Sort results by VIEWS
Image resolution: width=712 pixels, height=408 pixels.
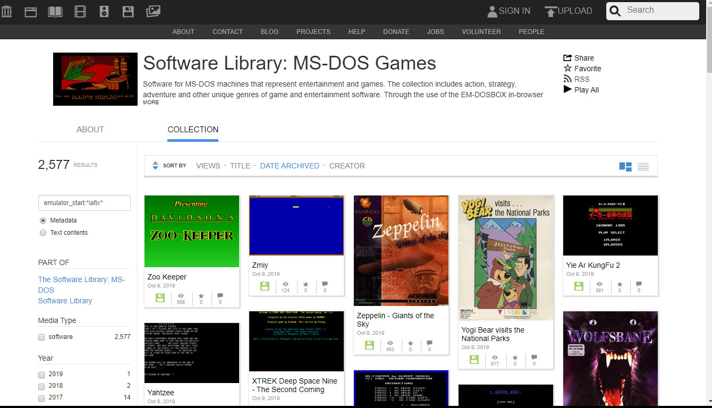click(x=208, y=166)
